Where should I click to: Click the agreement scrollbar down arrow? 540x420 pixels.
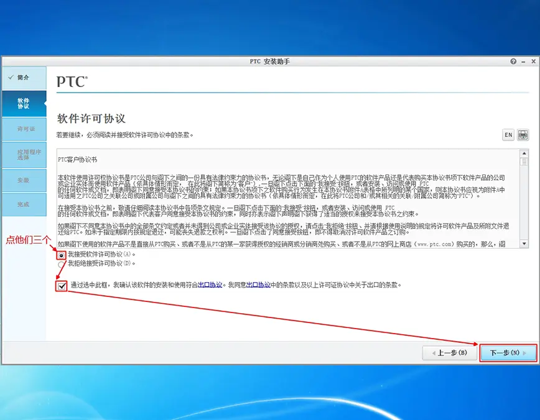coord(524,244)
